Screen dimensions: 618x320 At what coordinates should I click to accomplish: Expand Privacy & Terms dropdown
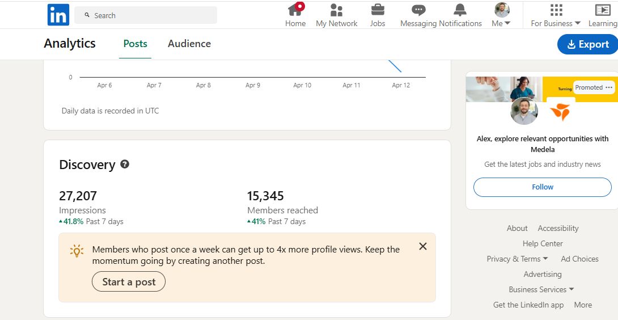(517, 259)
